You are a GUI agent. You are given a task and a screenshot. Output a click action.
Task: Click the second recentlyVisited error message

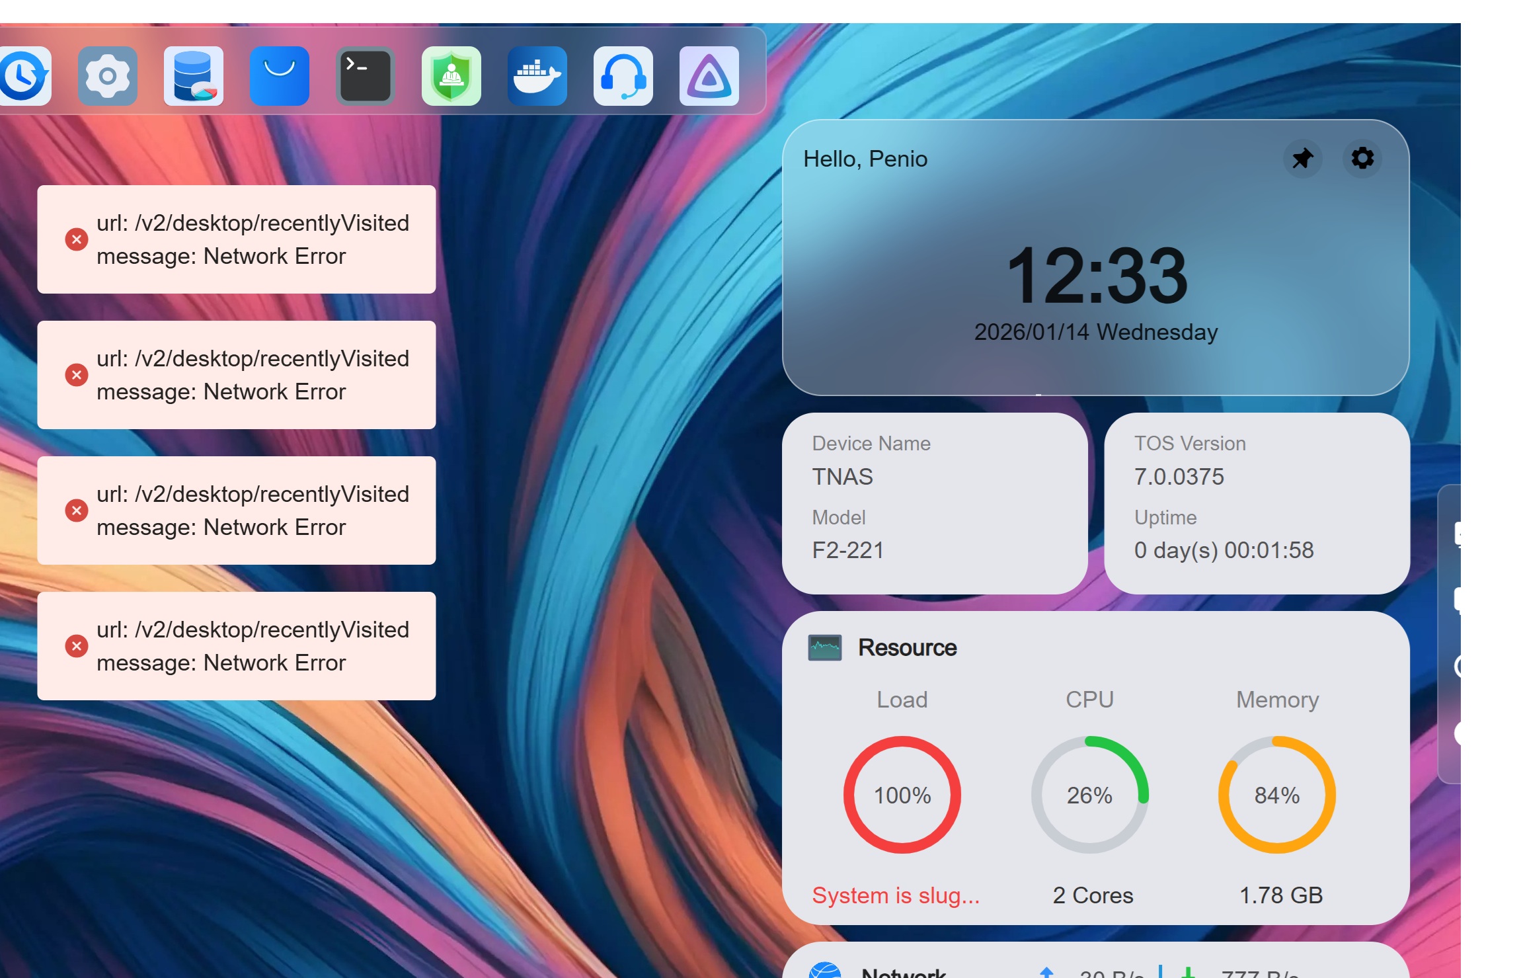(x=253, y=375)
